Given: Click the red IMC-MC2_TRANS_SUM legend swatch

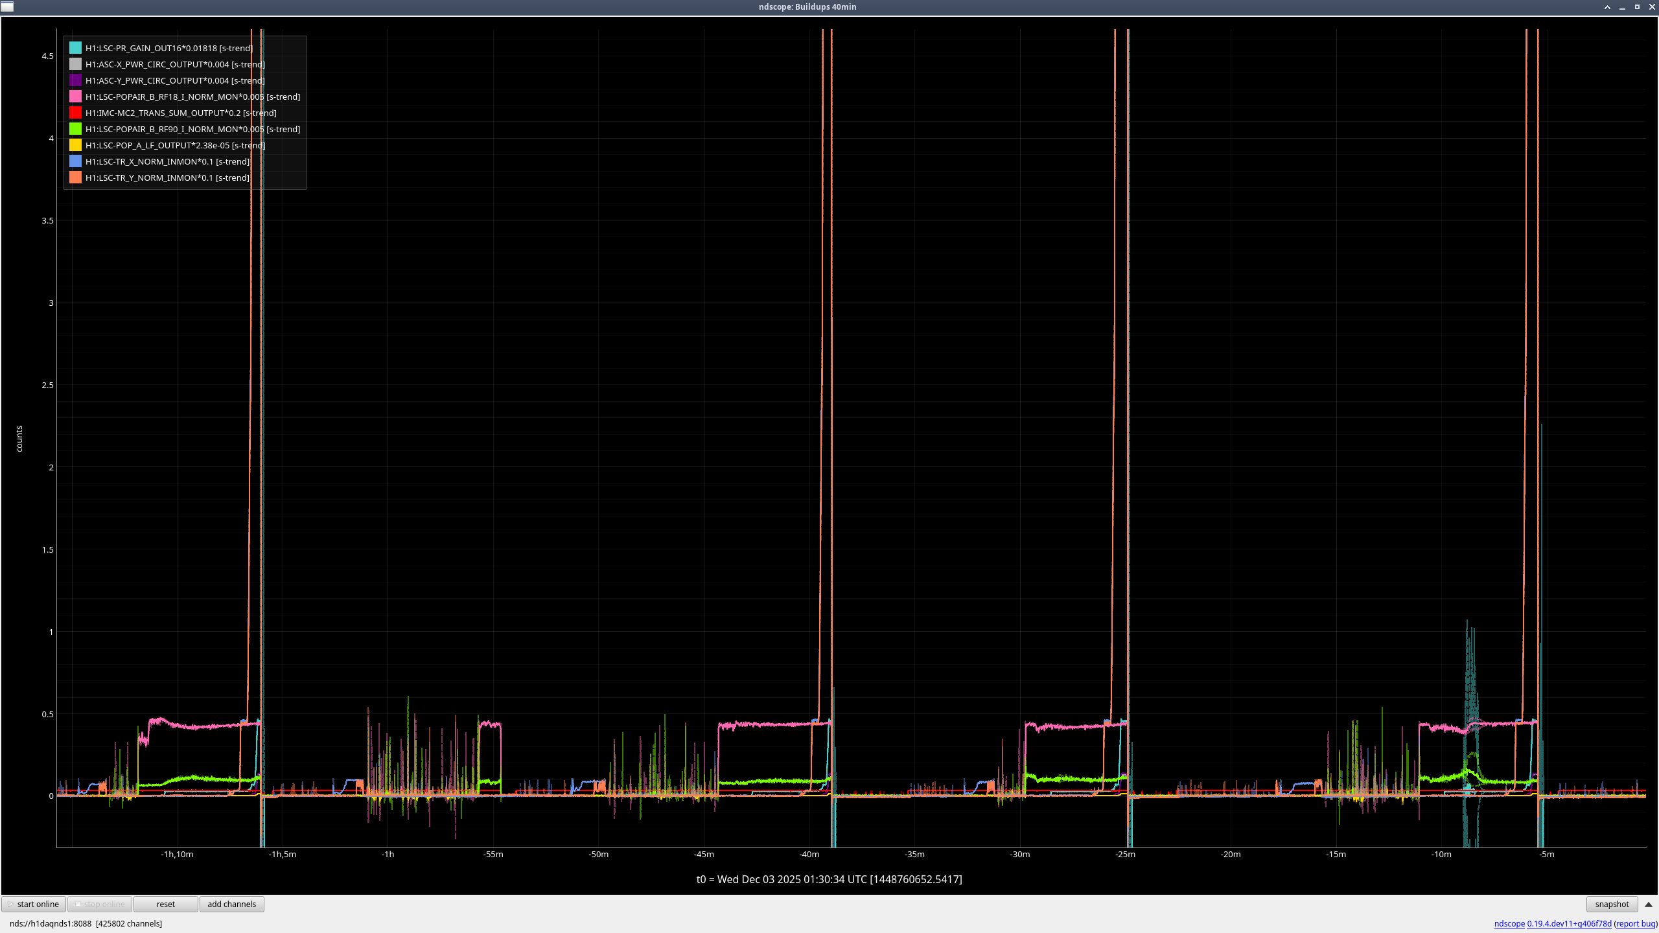Looking at the screenshot, I should point(75,113).
